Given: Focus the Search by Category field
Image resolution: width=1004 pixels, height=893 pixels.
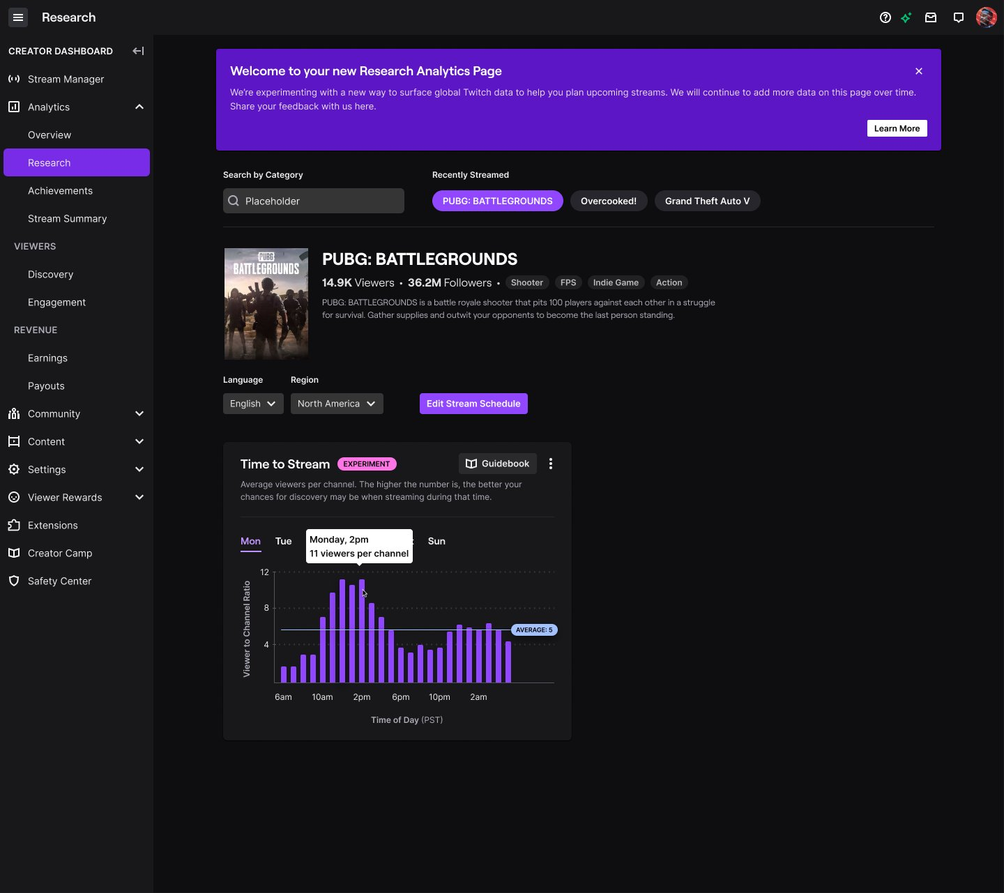Looking at the screenshot, I should [314, 201].
